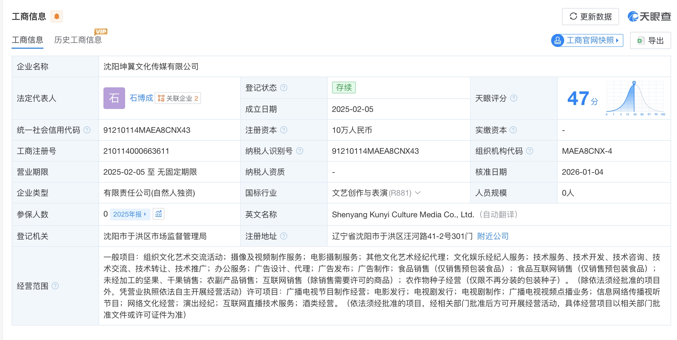Click registration number 210114000663611

click(x=136, y=151)
